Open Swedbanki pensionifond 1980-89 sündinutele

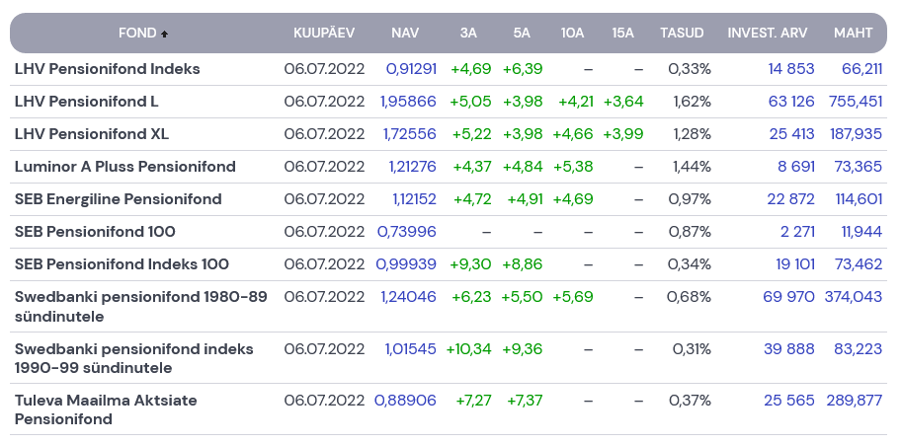pos(140,307)
